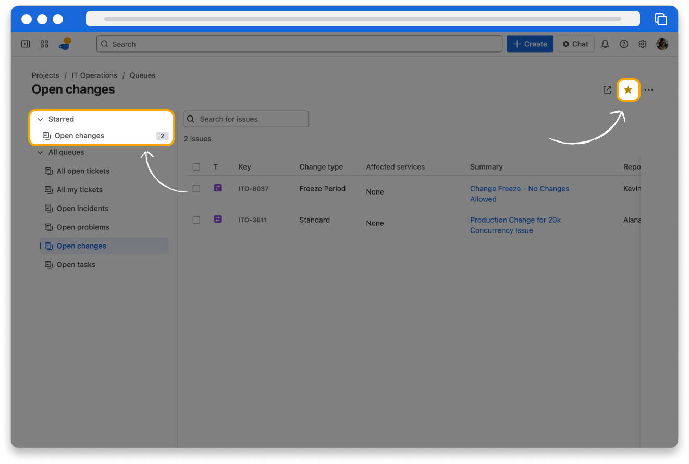Screen dimensions: 689x464
Task: Click the blue Create button
Action: 530,44
